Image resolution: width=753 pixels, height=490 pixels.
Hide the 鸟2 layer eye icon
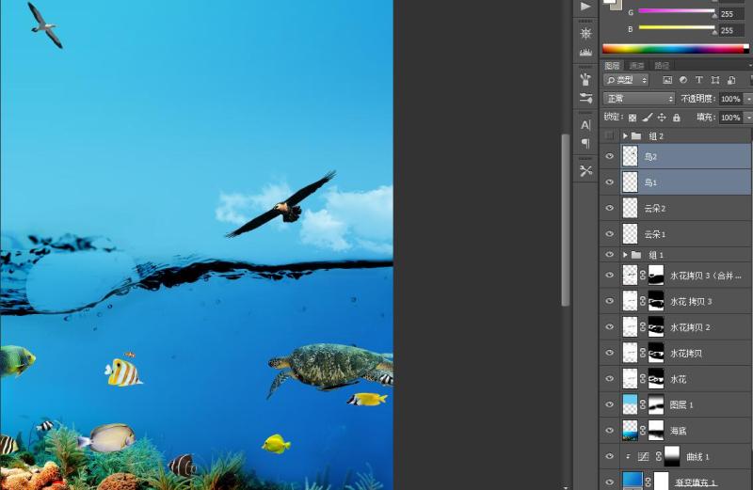click(609, 156)
